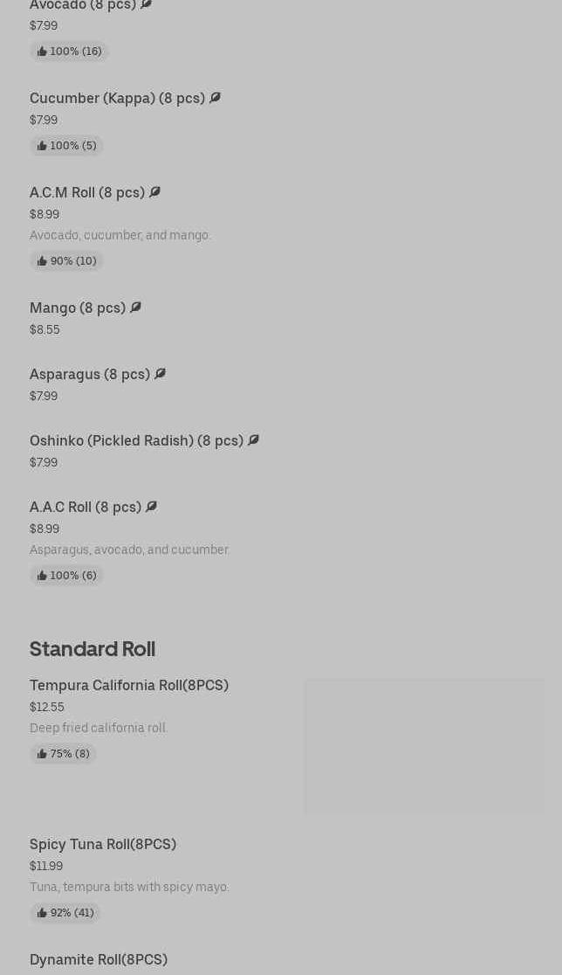Click the leaf icon beside Oshinko (Pickled Radish)
562x975 pixels.
pyautogui.click(x=253, y=440)
